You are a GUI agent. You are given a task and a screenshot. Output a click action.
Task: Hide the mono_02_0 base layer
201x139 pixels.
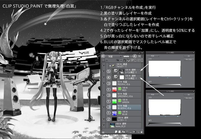[103, 125]
